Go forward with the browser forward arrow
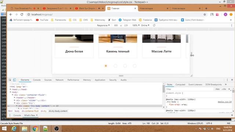Viewport: 235px width, 132px height. click(x=16, y=15)
